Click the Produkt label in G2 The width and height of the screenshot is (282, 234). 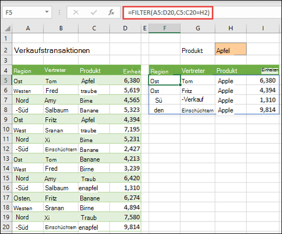[x=192, y=51]
